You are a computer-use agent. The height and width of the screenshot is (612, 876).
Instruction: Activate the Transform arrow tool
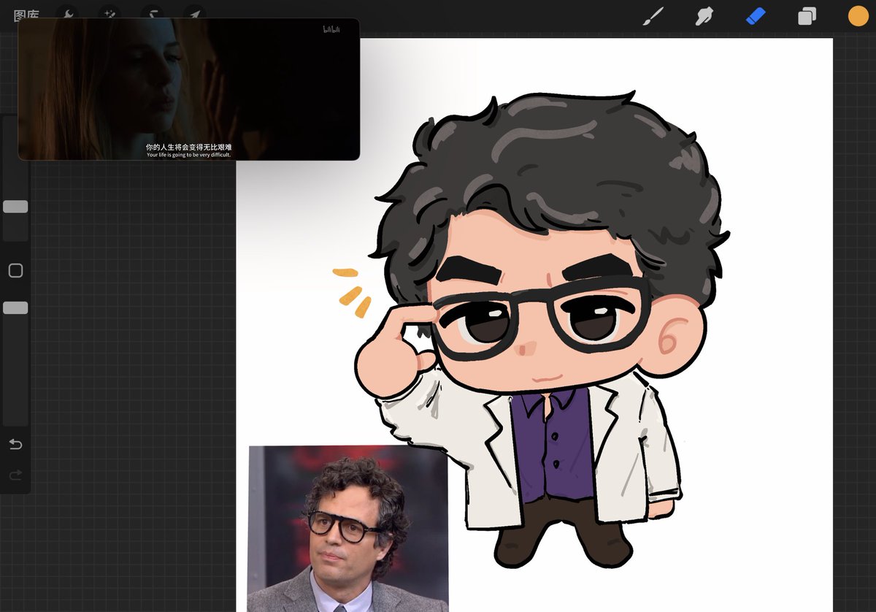[194, 12]
